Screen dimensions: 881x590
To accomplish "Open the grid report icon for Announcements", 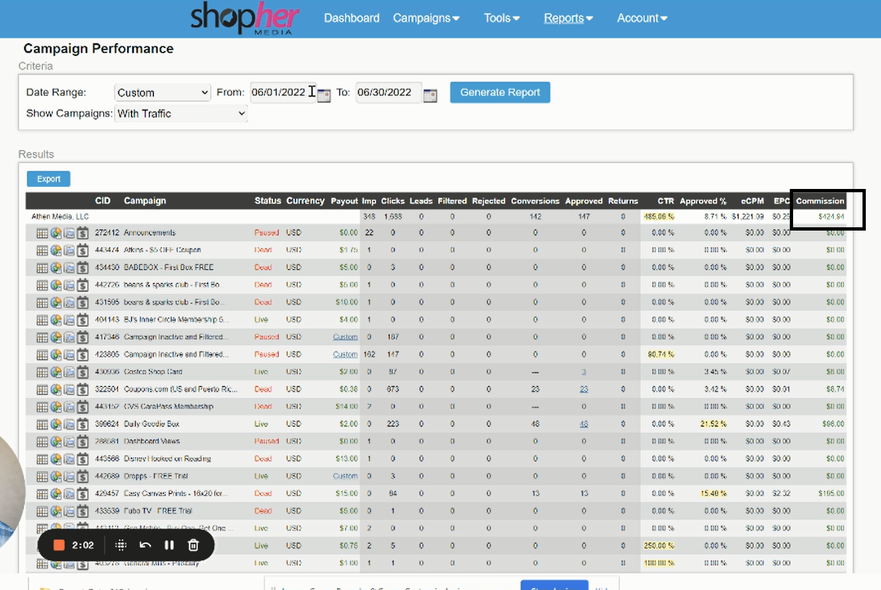I will click(42, 233).
